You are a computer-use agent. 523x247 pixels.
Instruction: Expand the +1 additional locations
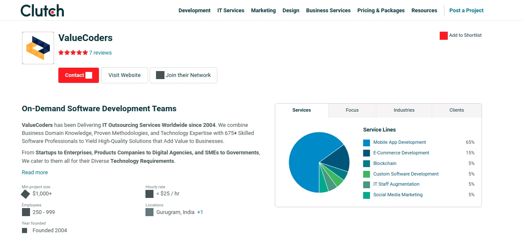coord(200,212)
